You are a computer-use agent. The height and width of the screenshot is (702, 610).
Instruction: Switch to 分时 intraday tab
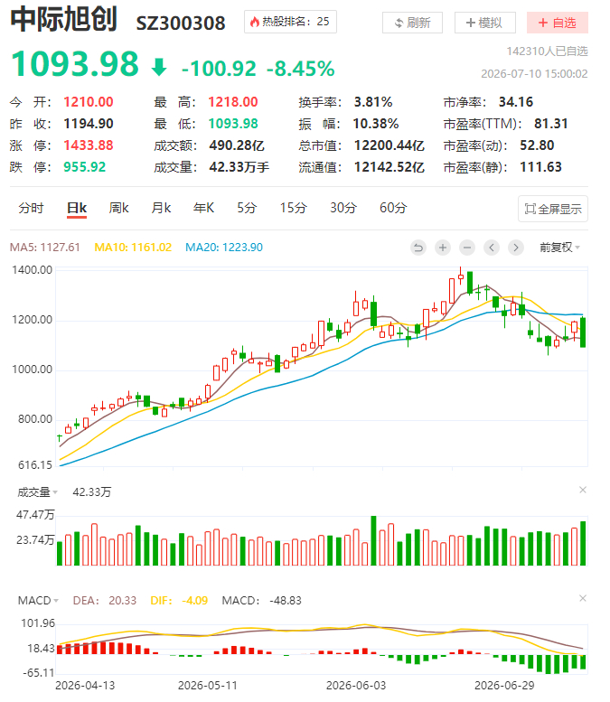[31, 208]
